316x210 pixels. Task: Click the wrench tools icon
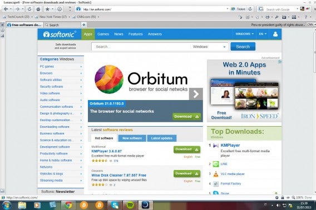coord(276,17)
